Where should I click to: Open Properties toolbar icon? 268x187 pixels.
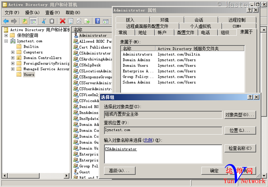click(70, 21)
